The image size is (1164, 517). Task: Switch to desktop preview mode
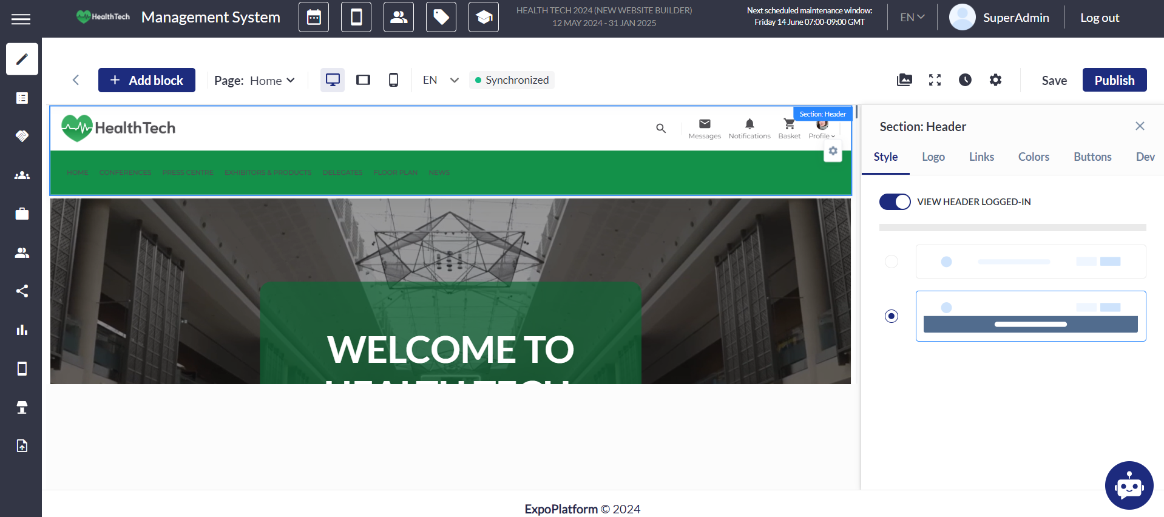click(333, 80)
